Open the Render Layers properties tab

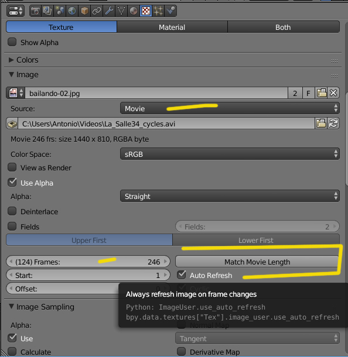point(47,11)
